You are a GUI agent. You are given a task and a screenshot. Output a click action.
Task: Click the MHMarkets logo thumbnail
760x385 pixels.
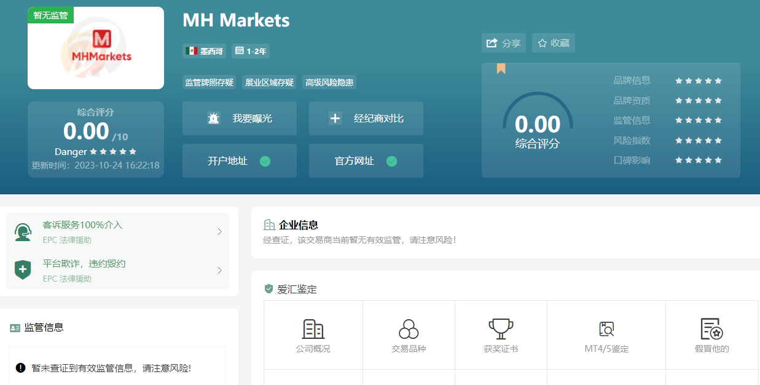point(96,48)
